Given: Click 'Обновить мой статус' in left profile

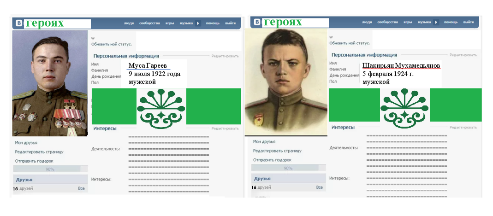Looking at the screenshot, I should click(112, 44).
